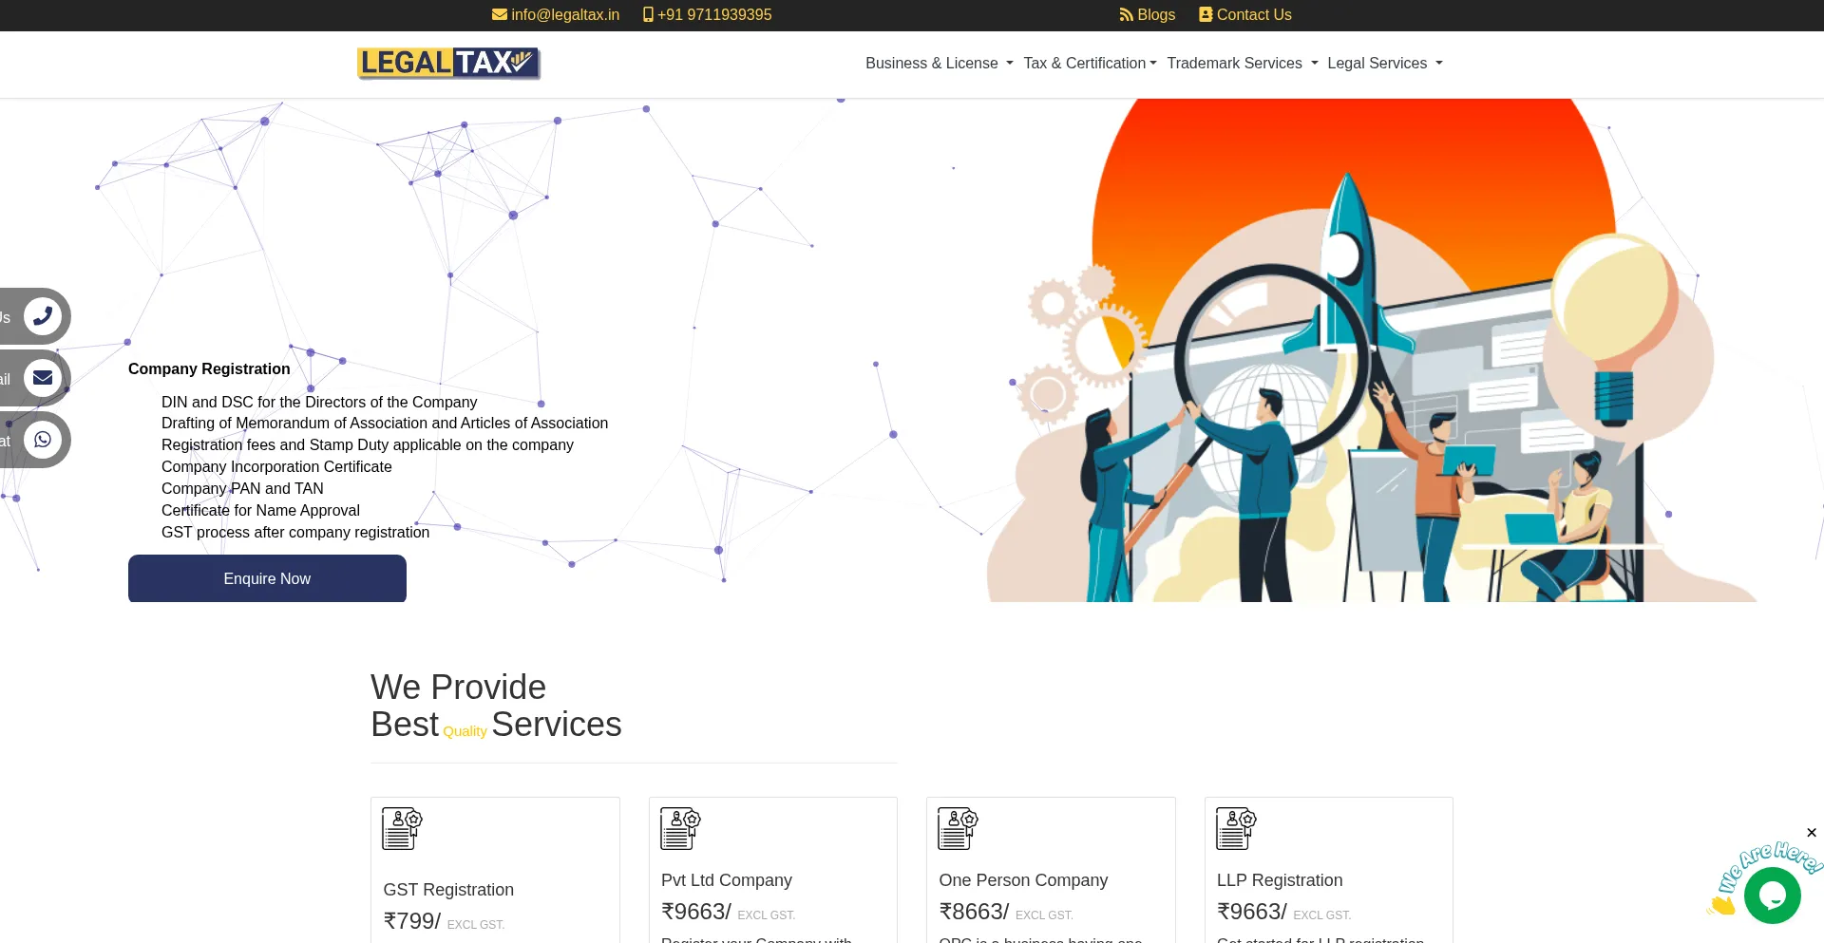Open the Legal Services dropdown menu
Image resolution: width=1824 pixels, height=943 pixels.
click(x=1384, y=64)
